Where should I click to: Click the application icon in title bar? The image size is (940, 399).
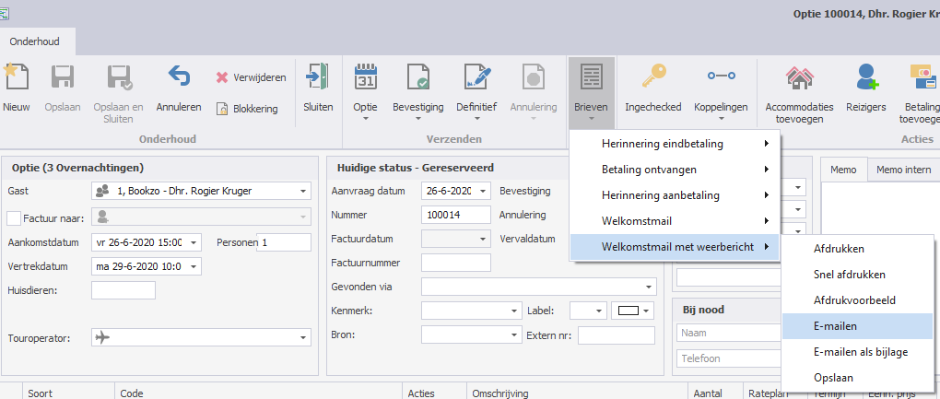point(4,13)
